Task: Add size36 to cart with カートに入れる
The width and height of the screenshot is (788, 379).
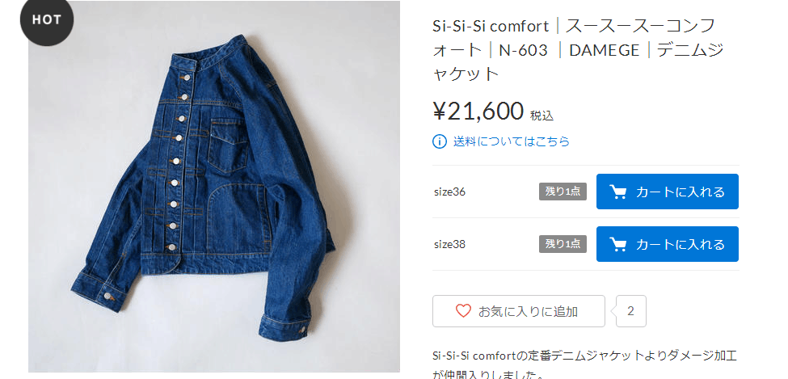Action: point(668,192)
